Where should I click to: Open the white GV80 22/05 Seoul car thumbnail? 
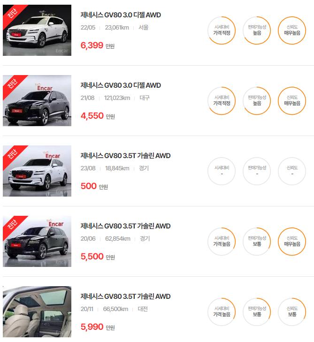[x=37, y=30]
